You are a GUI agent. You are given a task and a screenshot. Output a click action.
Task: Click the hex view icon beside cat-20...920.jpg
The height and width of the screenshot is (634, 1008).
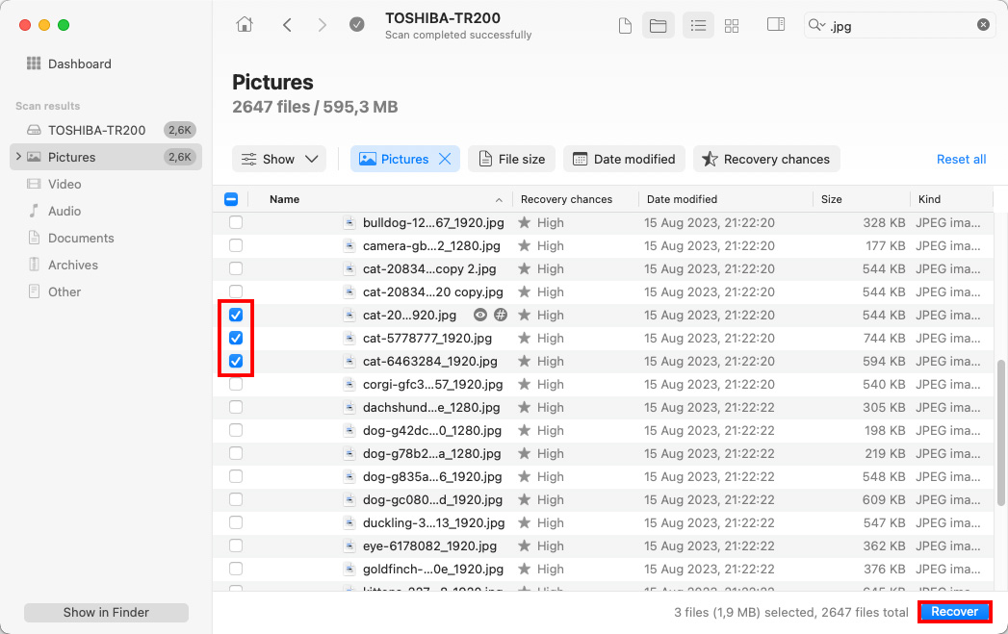coord(501,315)
